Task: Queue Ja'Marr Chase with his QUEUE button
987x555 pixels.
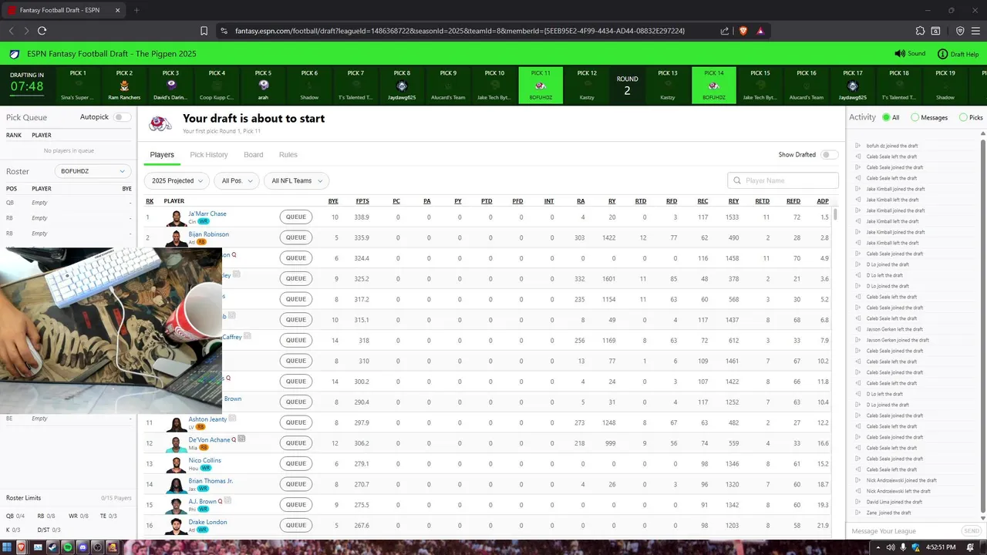Action: (x=296, y=217)
